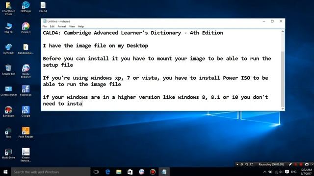Open the Help menu in Notepad
The image size is (314, 176).
click(x=81, y=26)
